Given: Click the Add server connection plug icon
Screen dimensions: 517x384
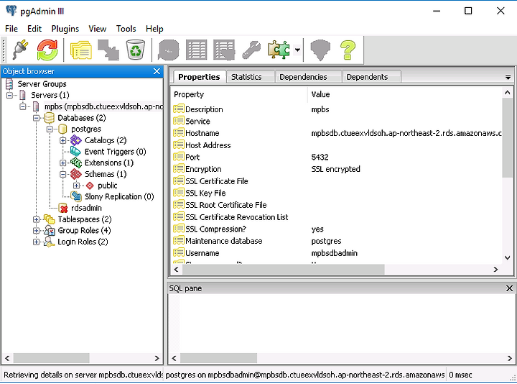Looking at the screenshot, I should (20, 50).
